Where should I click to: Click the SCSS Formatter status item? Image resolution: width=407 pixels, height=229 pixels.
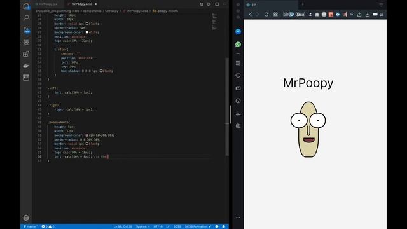click(198, 226)
